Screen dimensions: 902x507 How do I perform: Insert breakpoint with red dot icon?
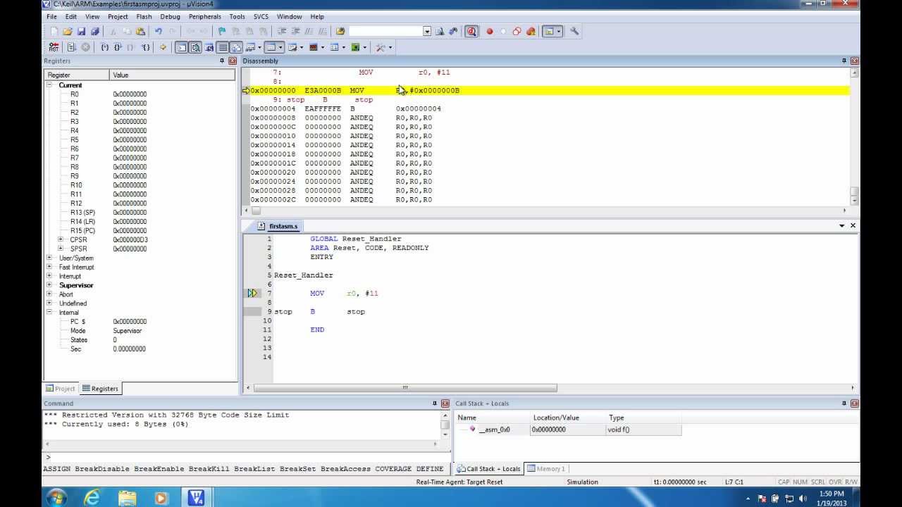click(x=490, y=31)
